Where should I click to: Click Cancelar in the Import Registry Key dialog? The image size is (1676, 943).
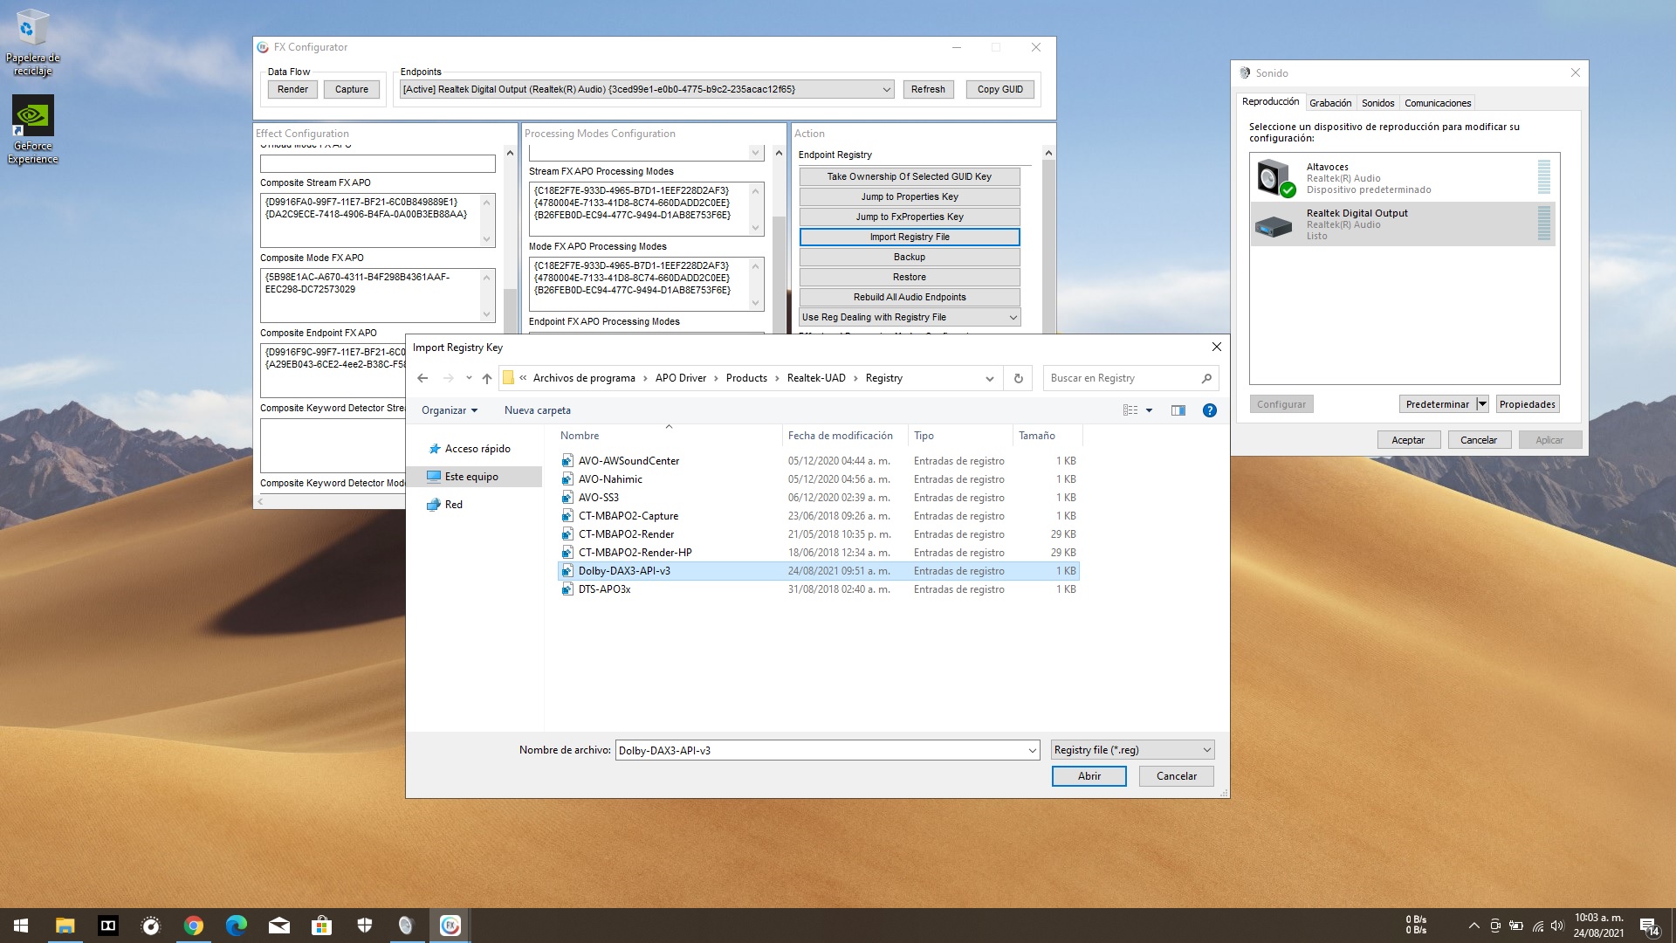point(1176,776)
